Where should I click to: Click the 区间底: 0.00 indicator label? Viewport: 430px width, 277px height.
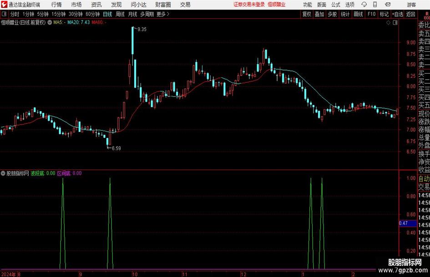tap(69, 173)
